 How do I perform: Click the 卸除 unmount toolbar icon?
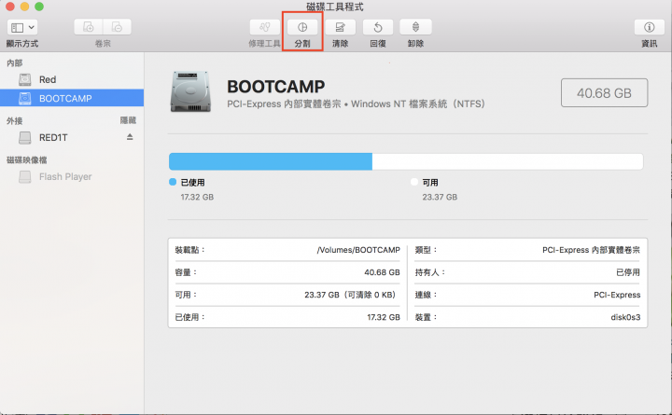point(415,27)
